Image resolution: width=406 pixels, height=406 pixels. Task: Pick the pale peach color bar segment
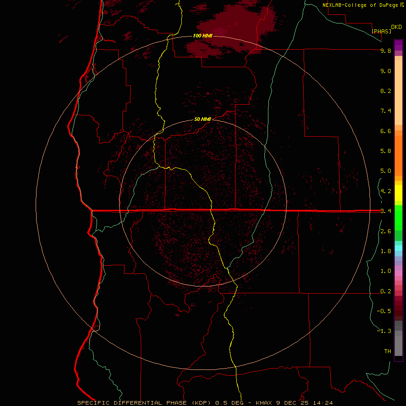[398, 92]
